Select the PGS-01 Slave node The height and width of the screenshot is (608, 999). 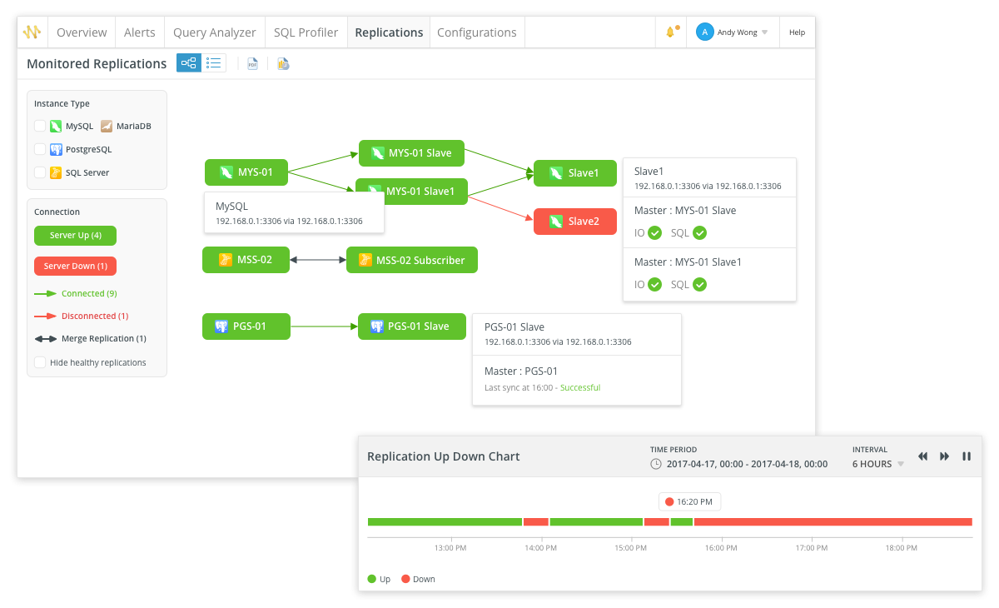coord(410,326)
